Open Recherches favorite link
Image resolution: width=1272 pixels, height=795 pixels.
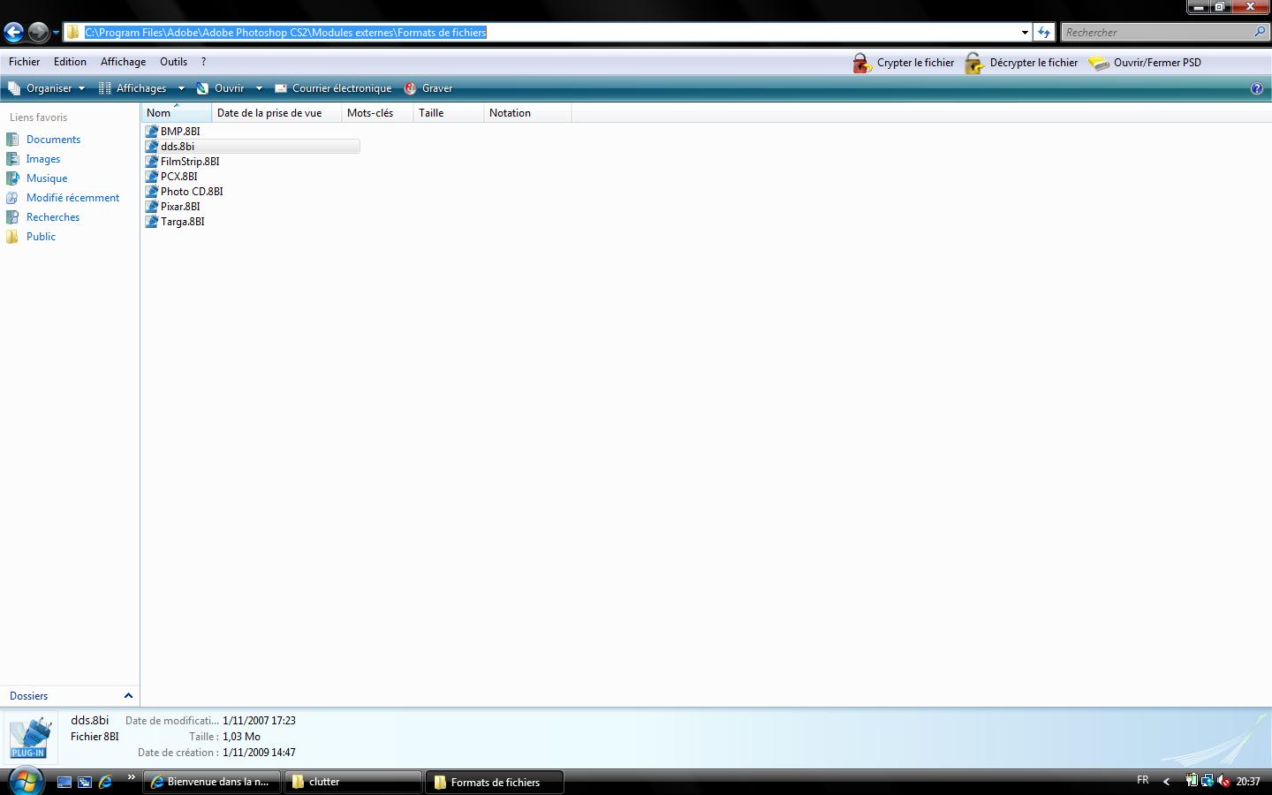click(x=53, y=217)
